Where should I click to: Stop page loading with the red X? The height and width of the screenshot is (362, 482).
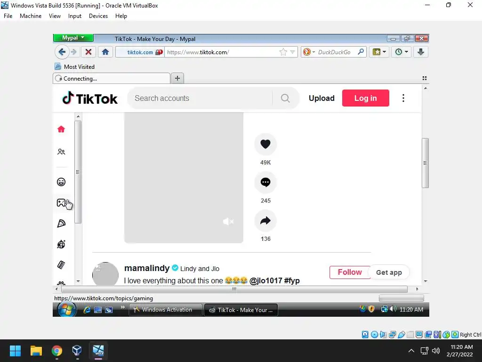tap(88, 52)
